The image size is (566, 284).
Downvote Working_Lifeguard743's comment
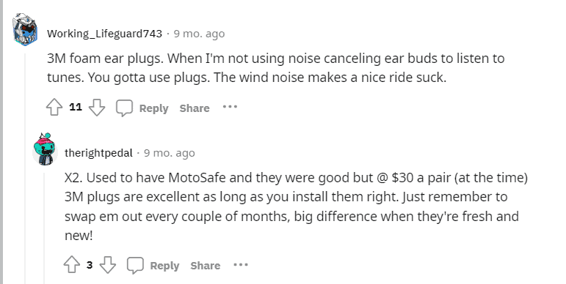97,108
